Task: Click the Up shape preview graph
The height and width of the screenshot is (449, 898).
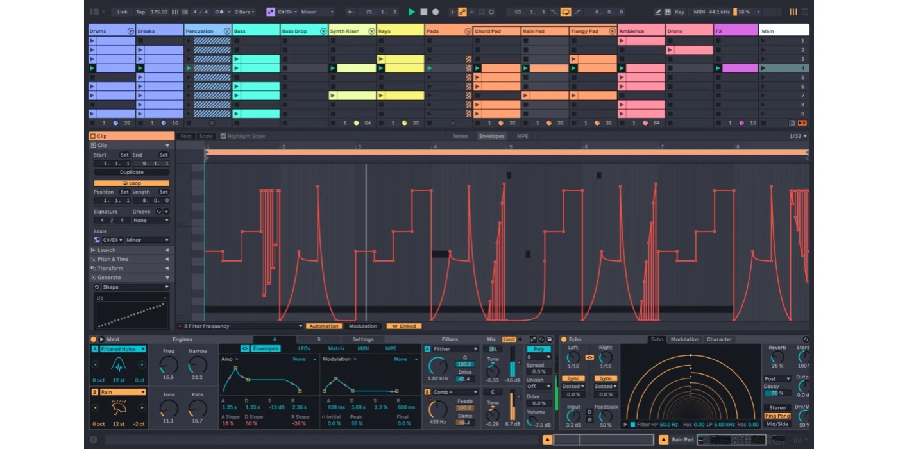Action: tap(131, 316)
